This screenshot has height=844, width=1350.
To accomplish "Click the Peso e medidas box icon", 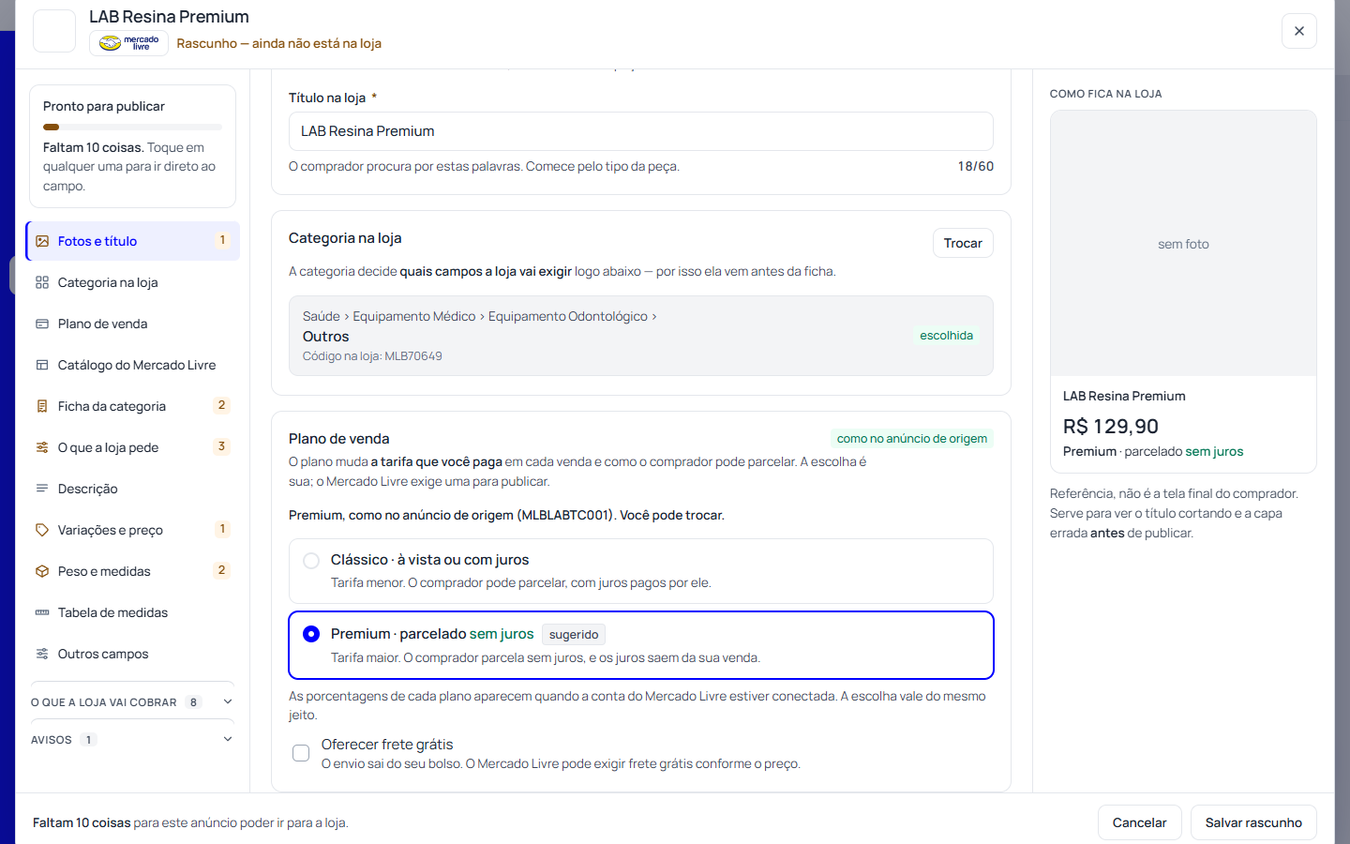I will coord(42,571).
